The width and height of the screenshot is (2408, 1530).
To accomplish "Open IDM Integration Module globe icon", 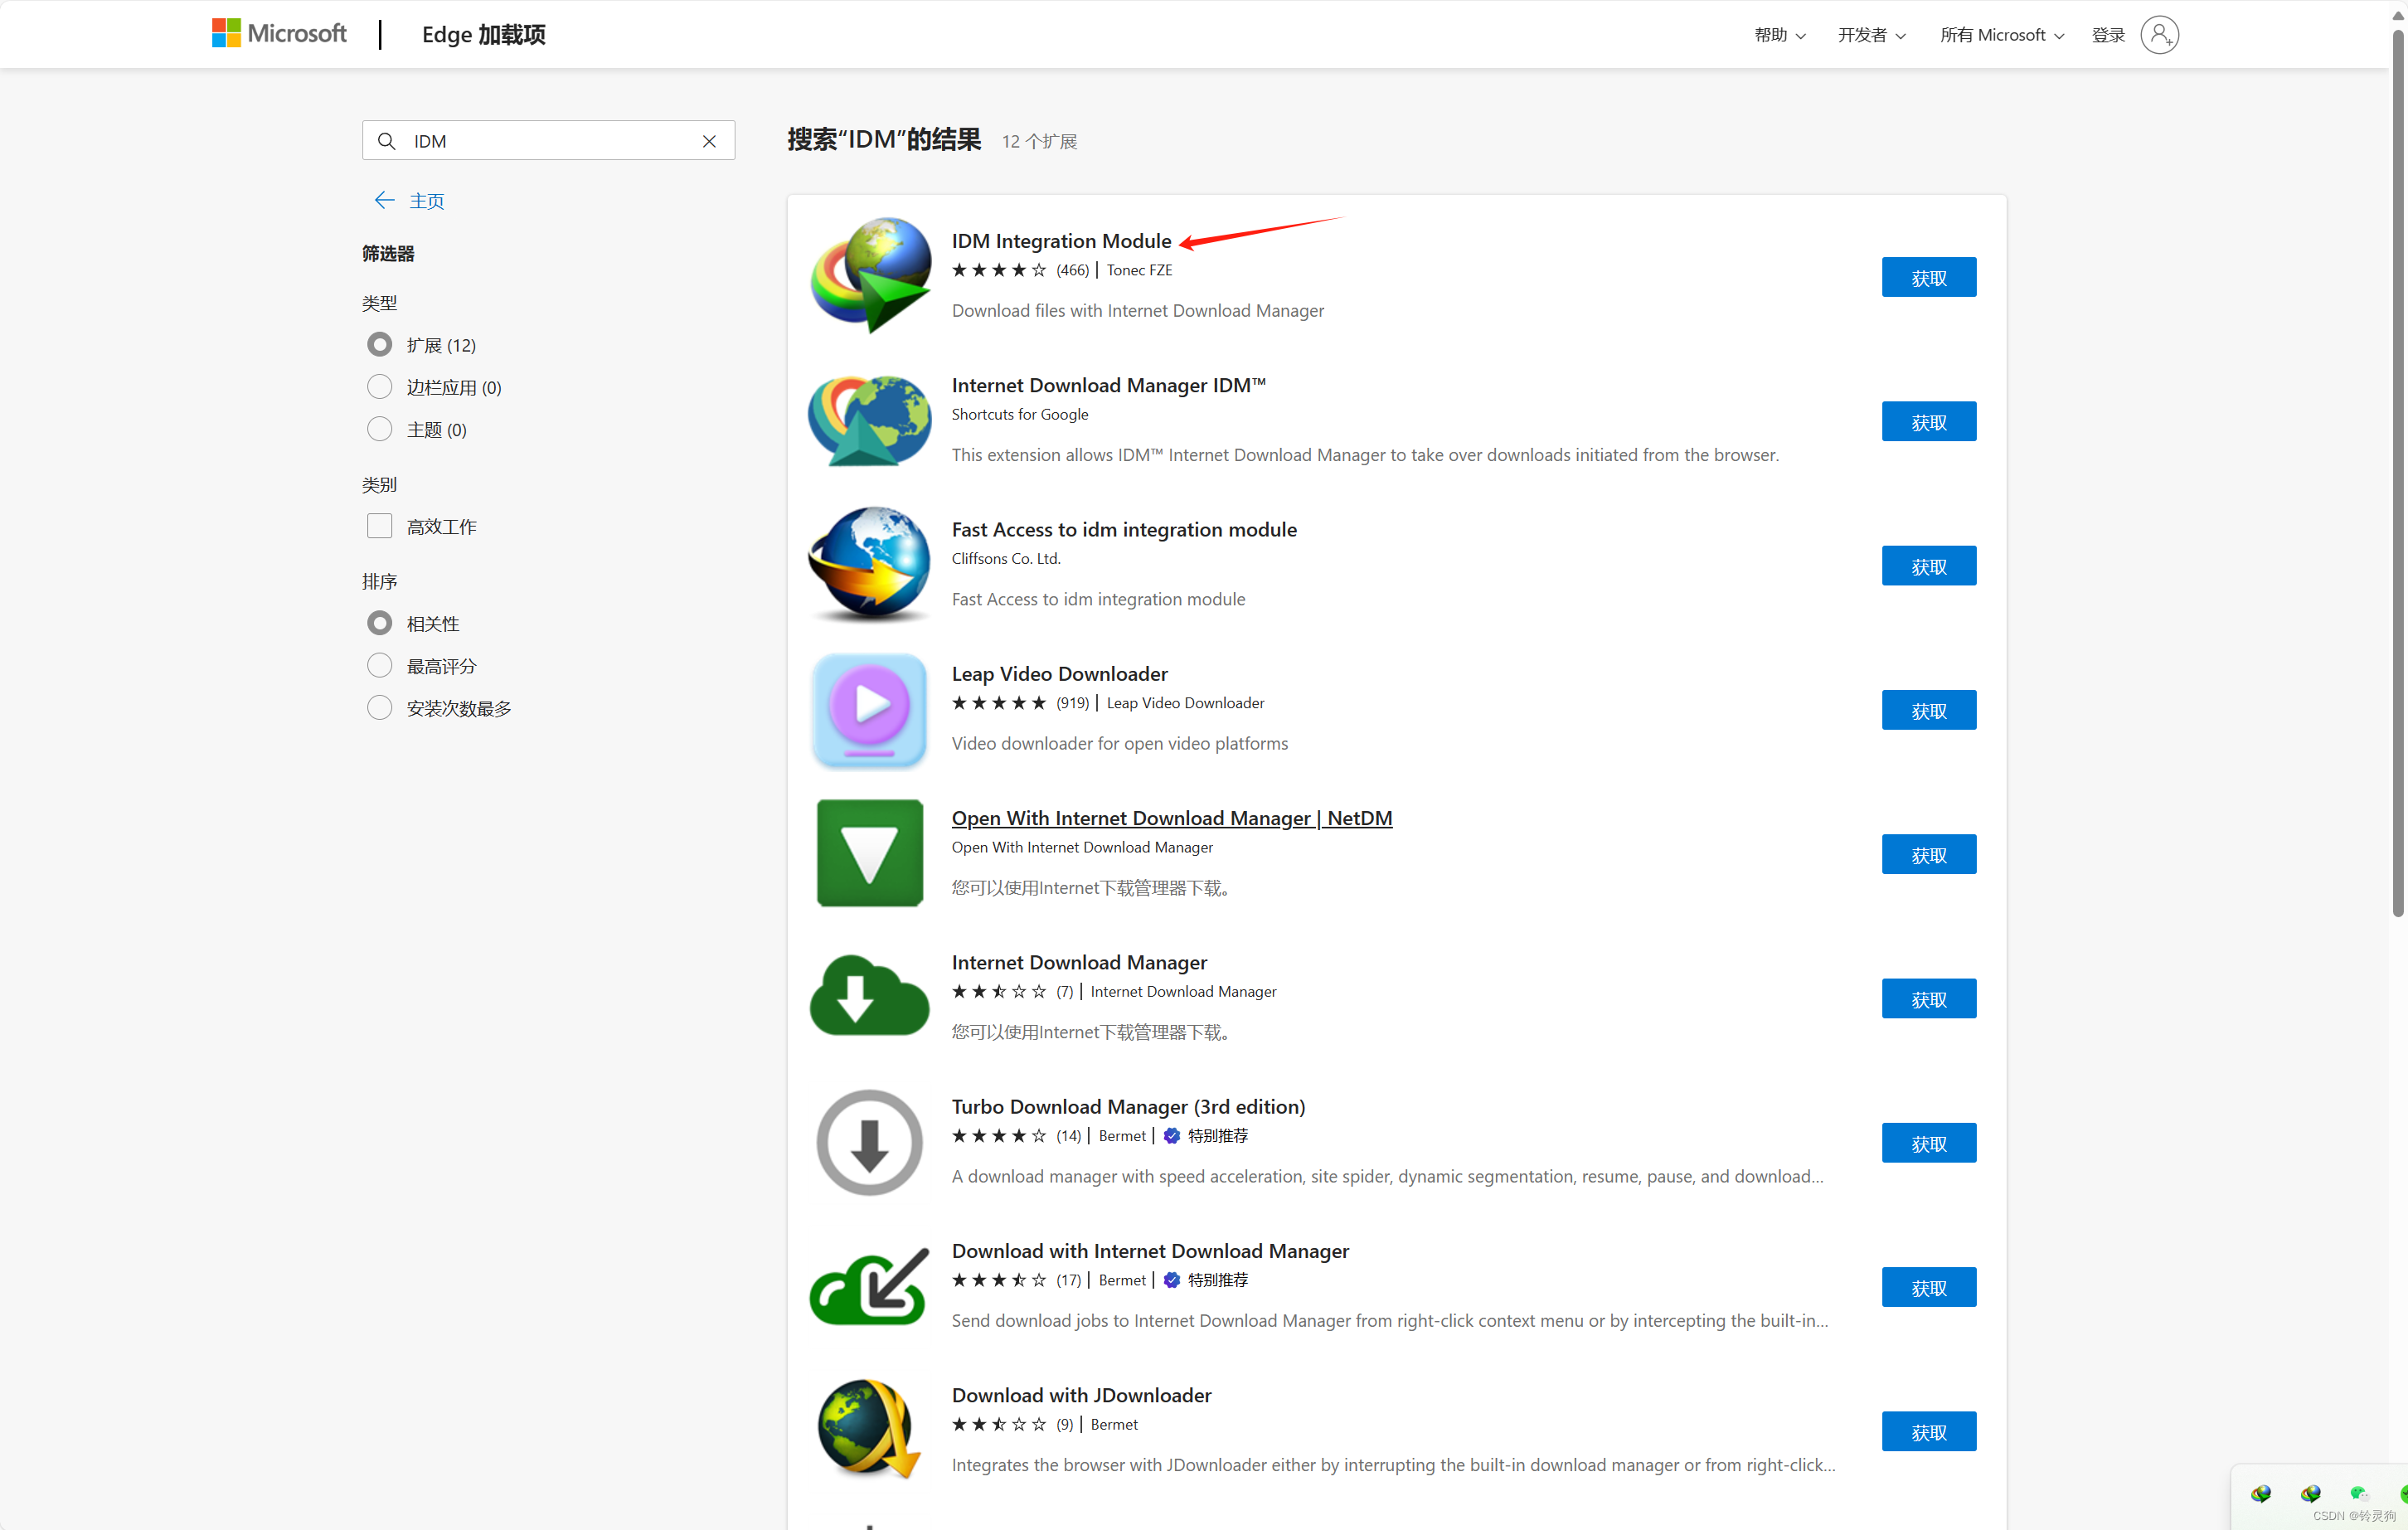I will coord(870,275).
